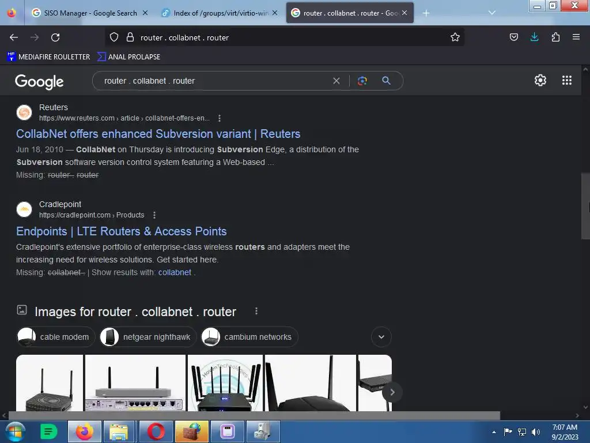Open Google apps grid
The height and width of the screenshot is (443, 590).
click(567, 80)
